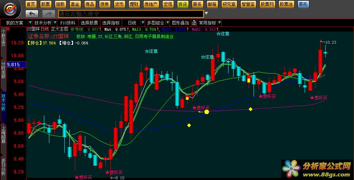
Task: Click the rightmost ★想好买 signal marker
Action: click(x=318, y=98)
